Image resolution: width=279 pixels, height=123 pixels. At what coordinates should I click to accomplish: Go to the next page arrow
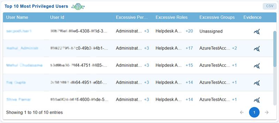(267, 112)
